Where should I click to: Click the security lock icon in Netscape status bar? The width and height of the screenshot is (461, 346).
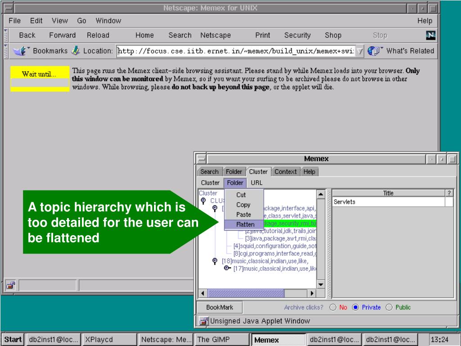click(x=11, y=285)
